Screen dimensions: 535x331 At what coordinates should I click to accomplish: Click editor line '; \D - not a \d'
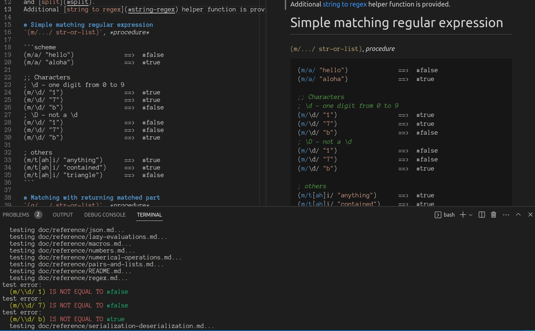51,115
